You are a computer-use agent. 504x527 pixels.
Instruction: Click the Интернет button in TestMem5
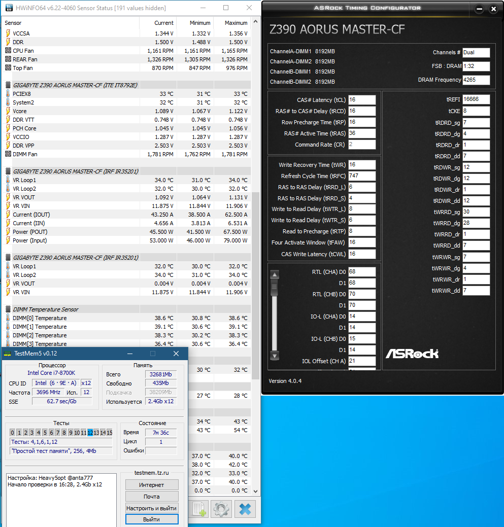(x=152, y=485)
